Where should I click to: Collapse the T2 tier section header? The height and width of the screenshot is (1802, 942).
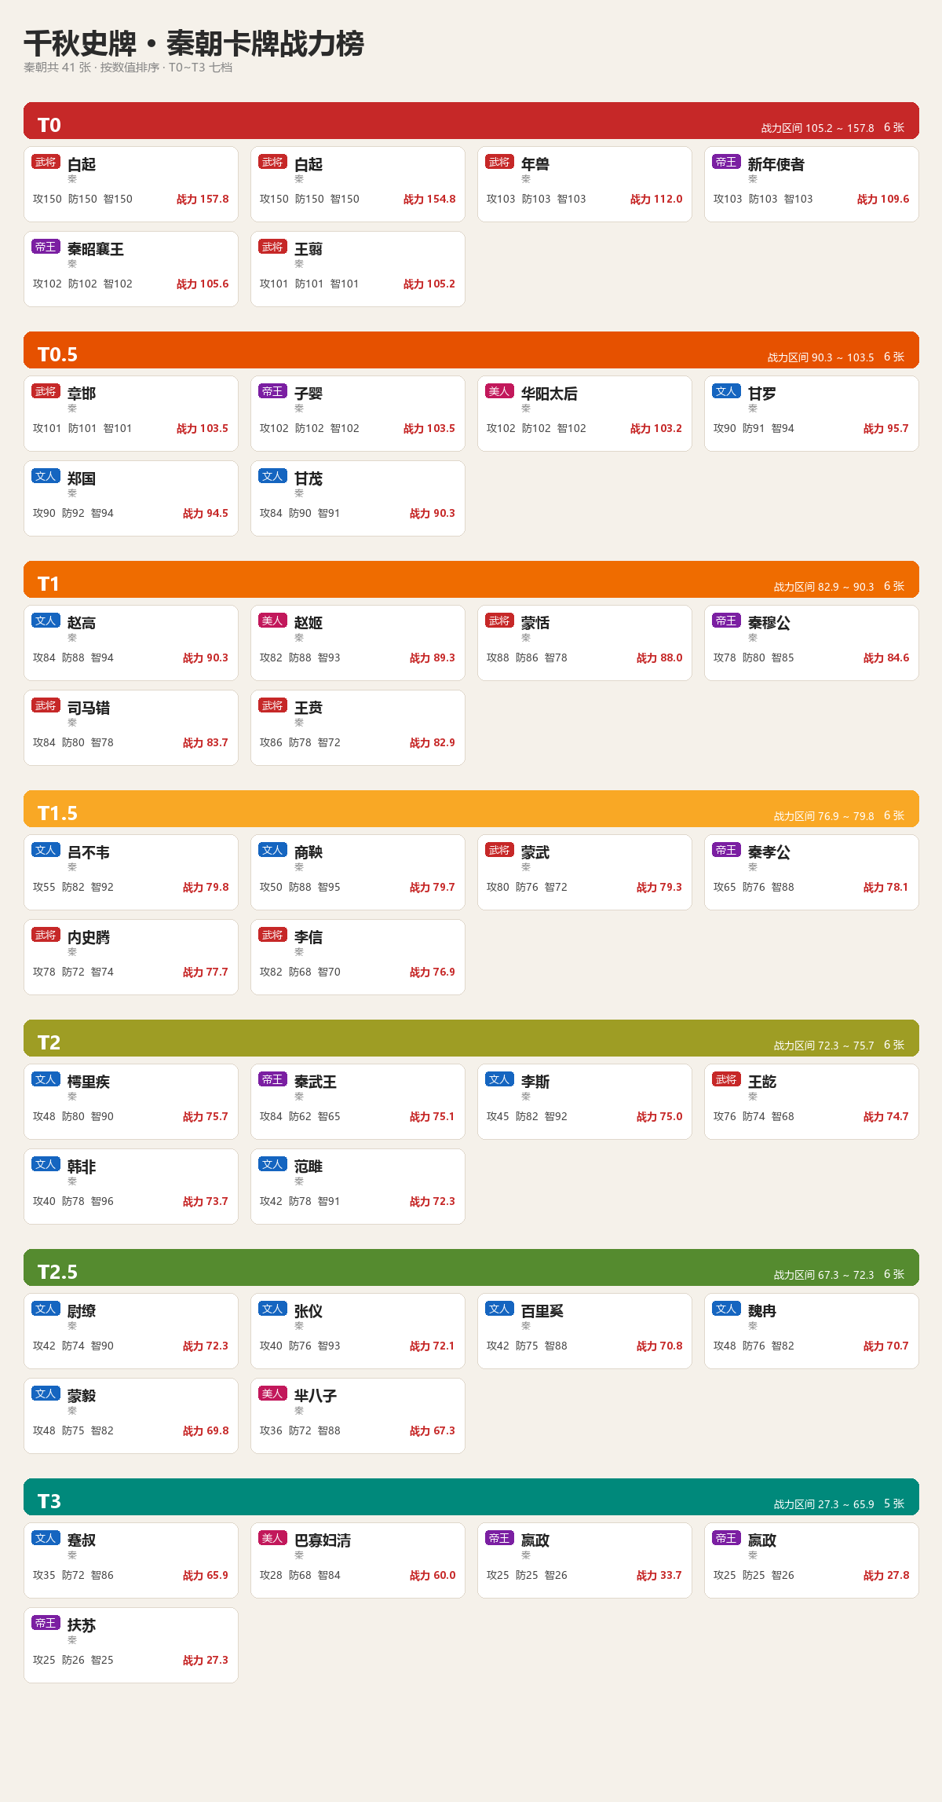[x=471, y=1038]
